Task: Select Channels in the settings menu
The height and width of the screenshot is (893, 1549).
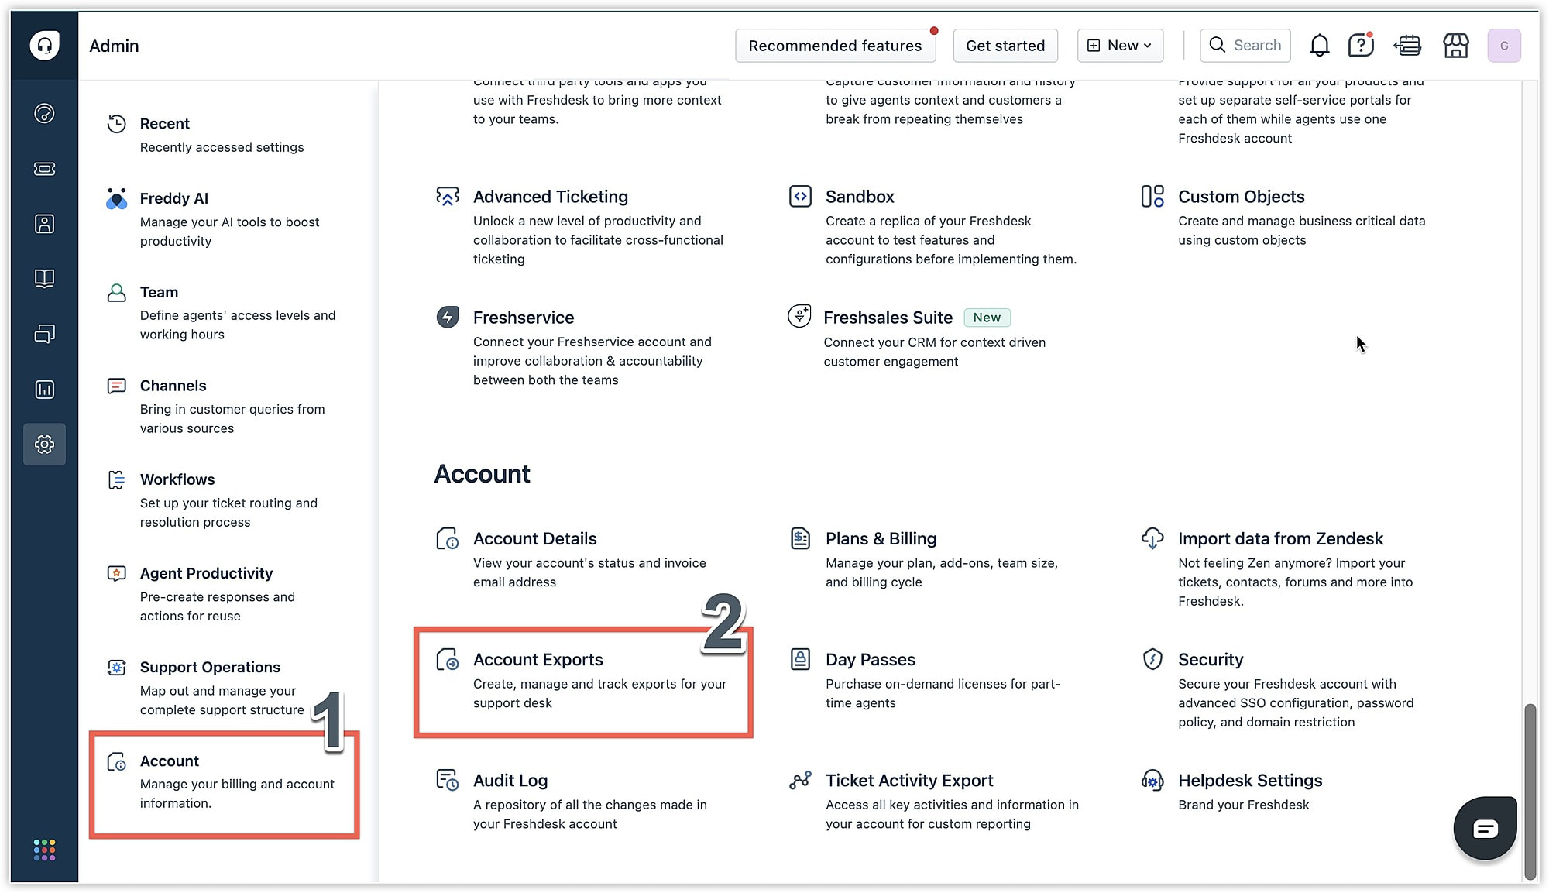Action: pos(173,386)
